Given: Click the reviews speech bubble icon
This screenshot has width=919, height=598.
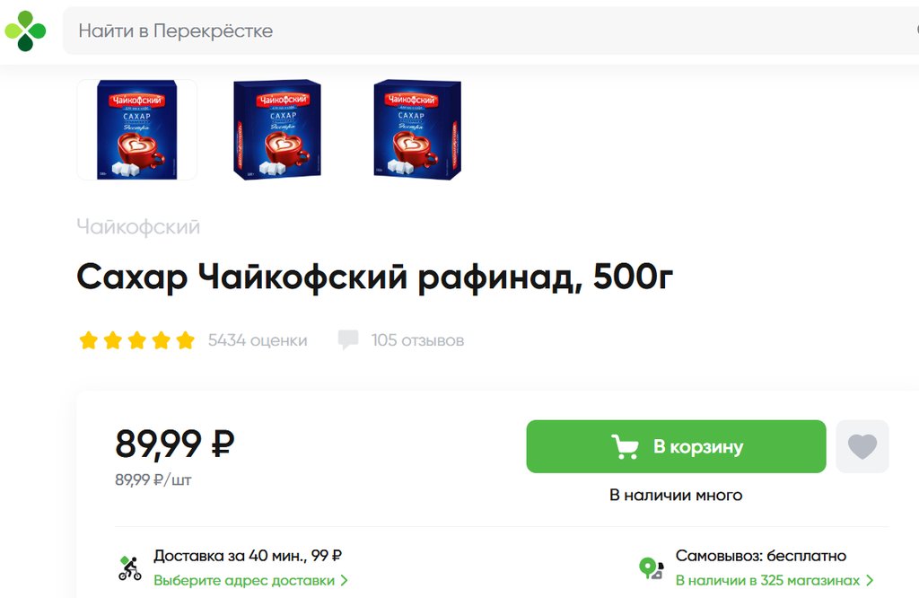Looking at the screenshot, I should click(x=348, y=340).
